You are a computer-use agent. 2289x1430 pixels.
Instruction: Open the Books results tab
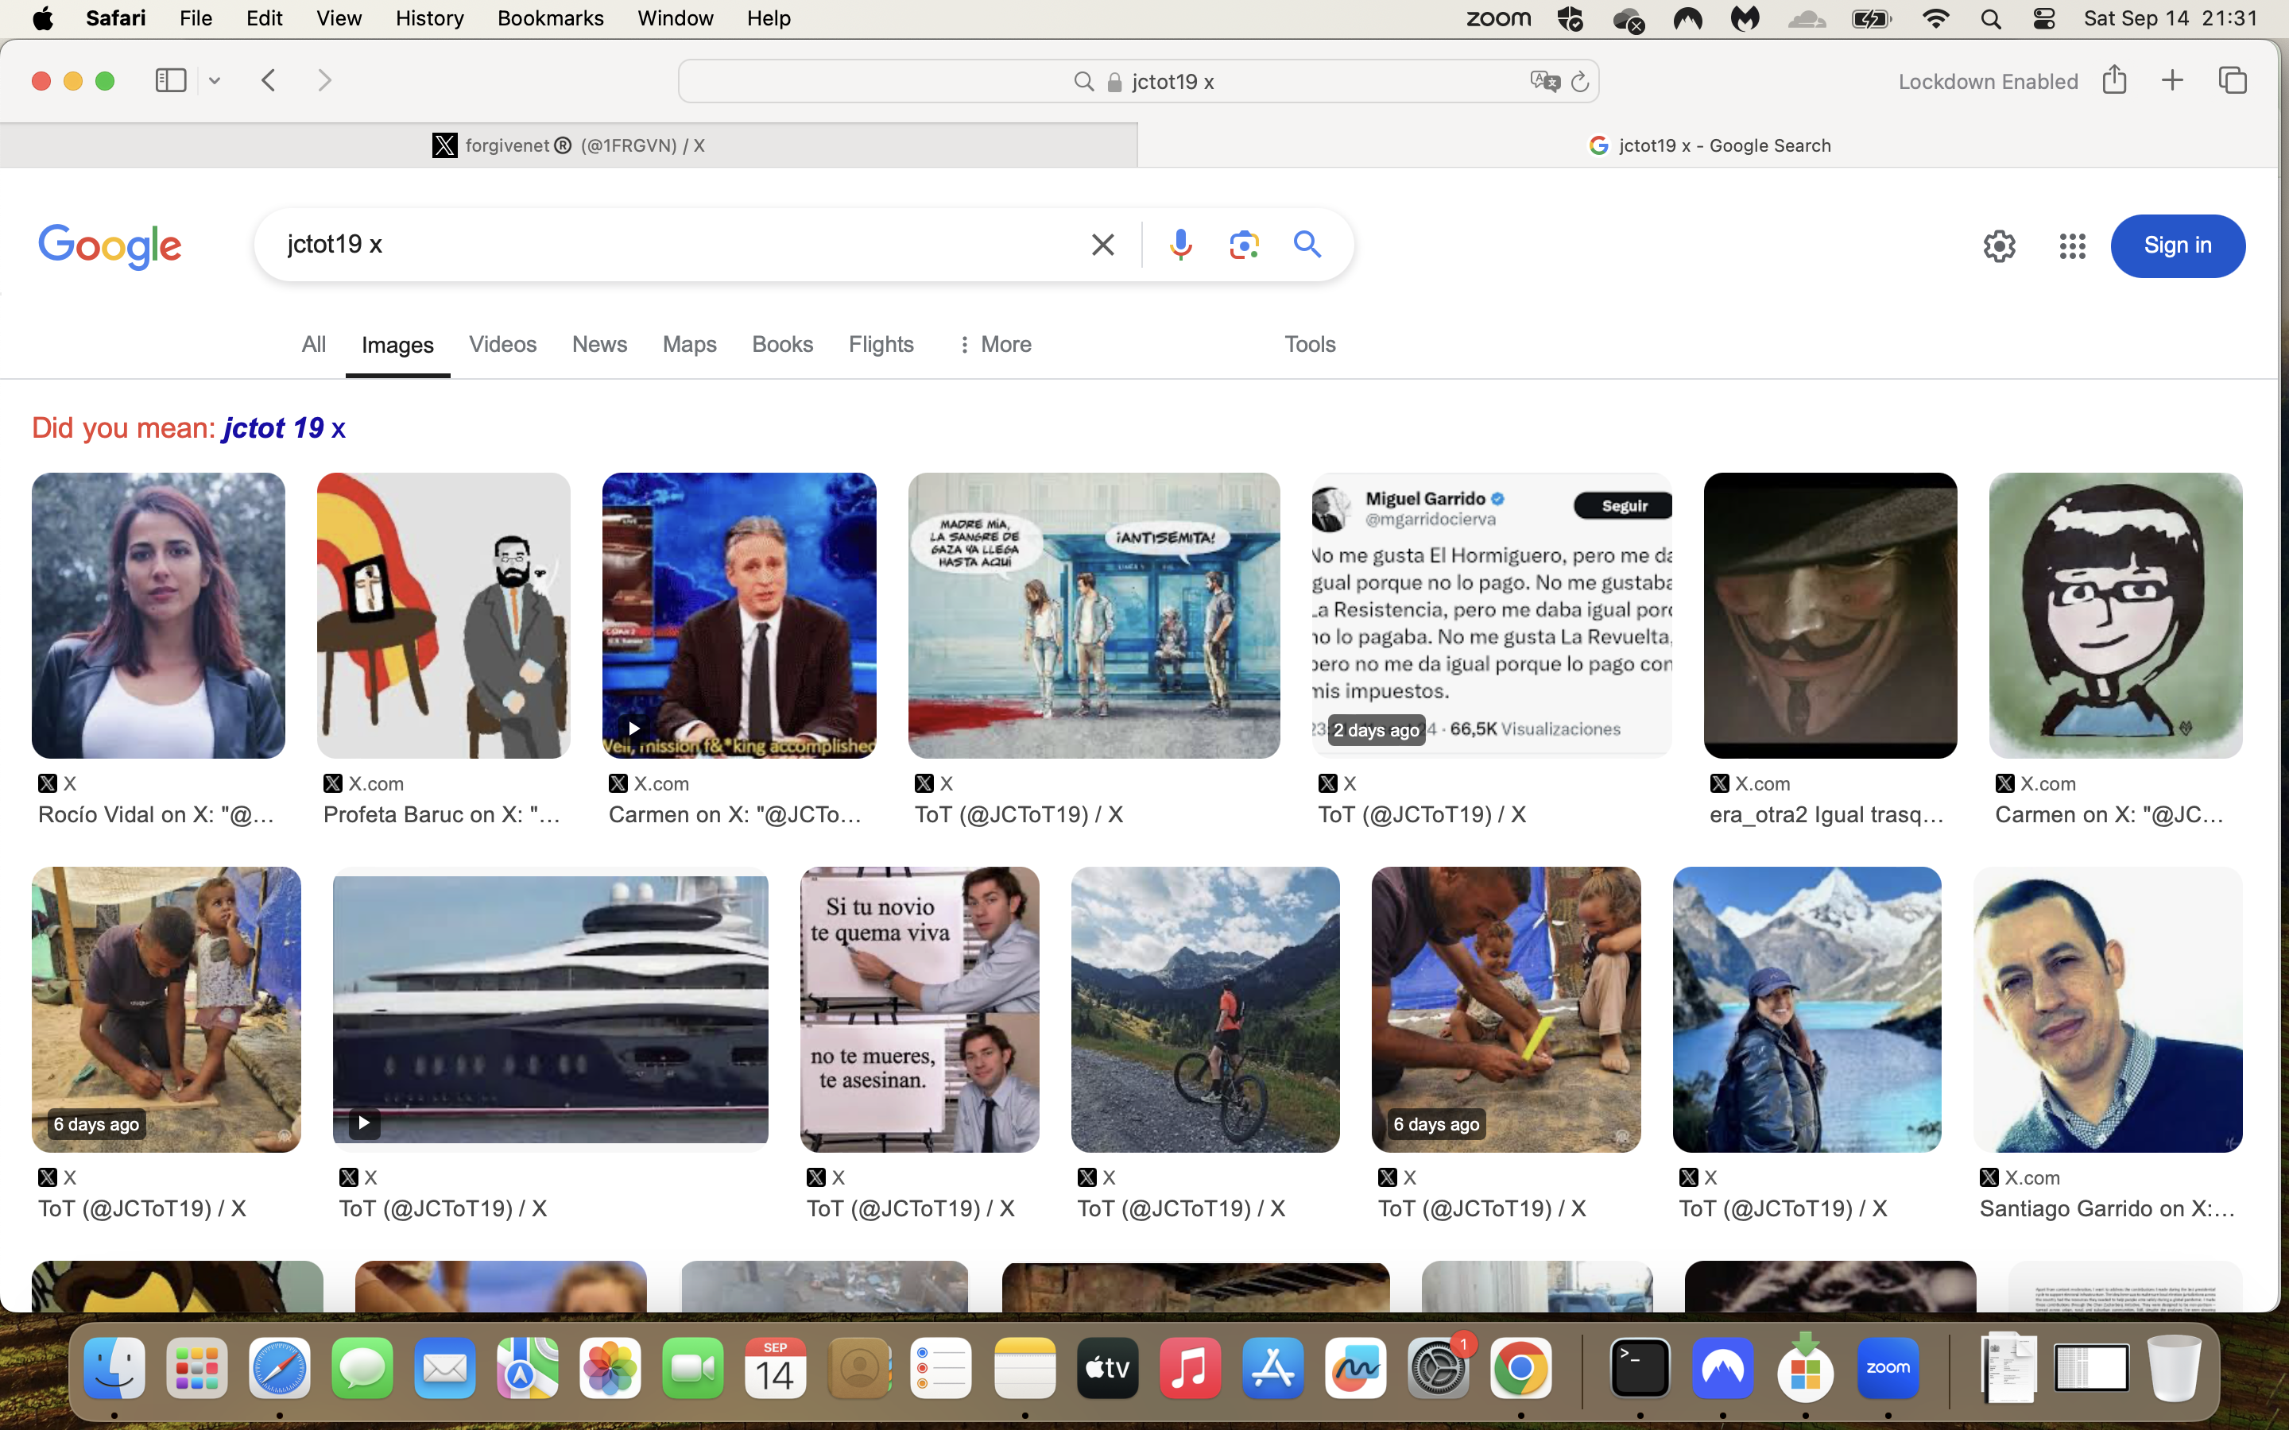click(x=782, y=344)
